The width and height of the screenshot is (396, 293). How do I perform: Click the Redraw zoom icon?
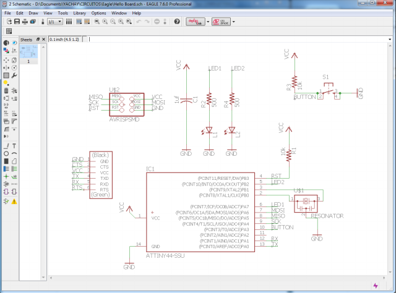point(121,22)
